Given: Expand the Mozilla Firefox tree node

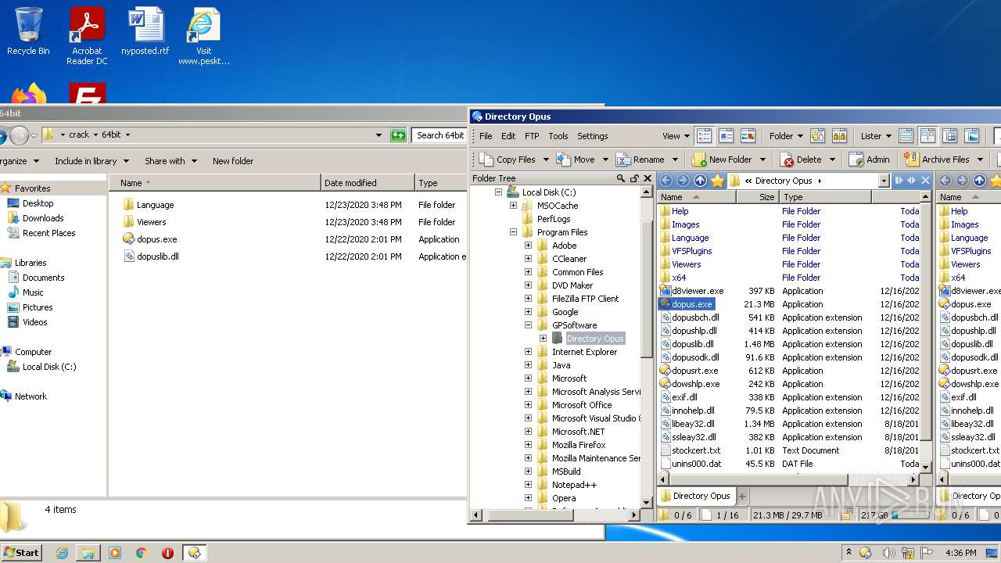Looking at the screenshot, I should (x=528, y=445).
